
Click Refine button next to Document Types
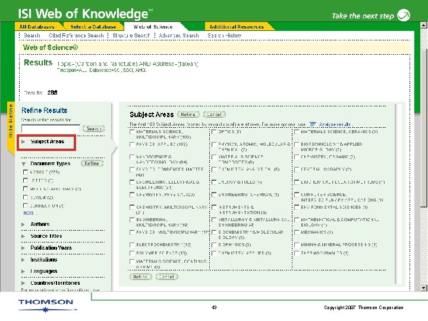(92, 163)
